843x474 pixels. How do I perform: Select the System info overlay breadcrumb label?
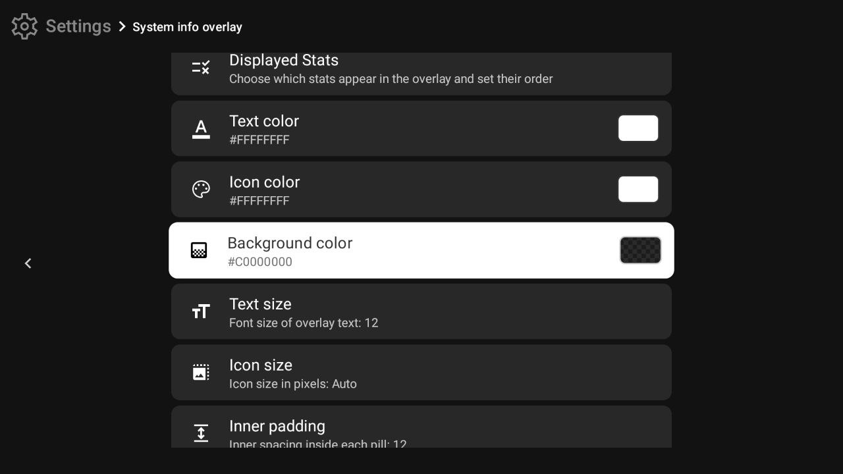pos(187,27)
